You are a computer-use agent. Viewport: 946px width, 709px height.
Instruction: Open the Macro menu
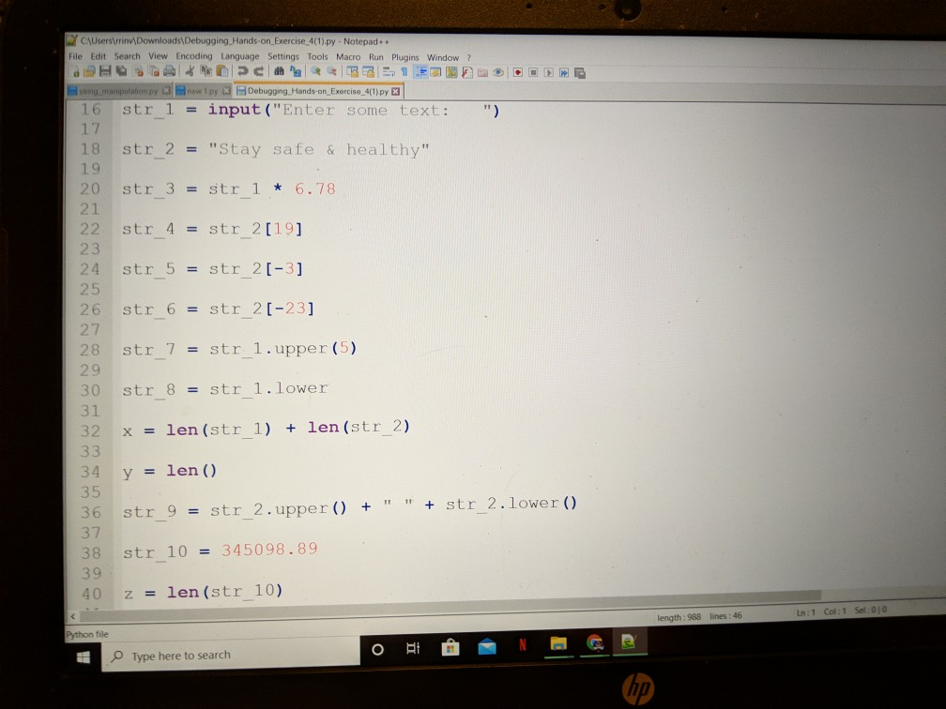tap(349, 56)
